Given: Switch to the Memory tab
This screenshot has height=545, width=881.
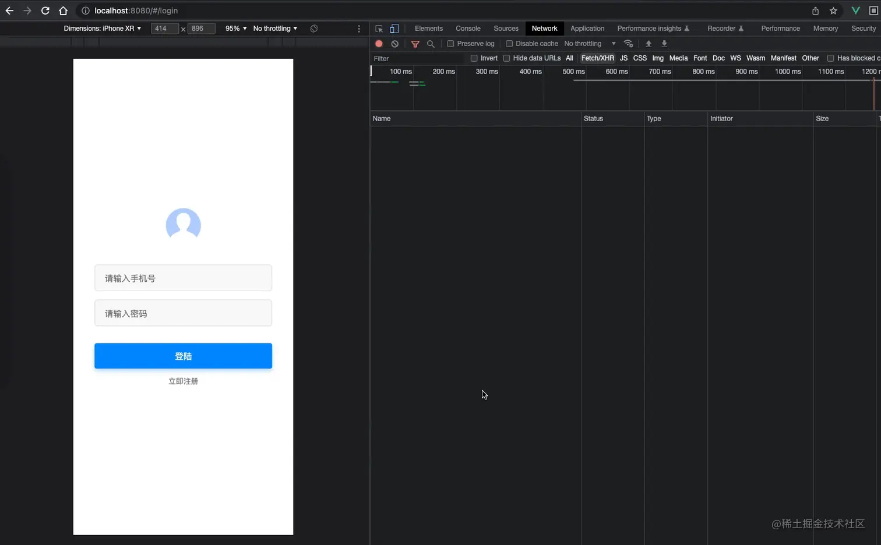Looking at the screenshot, I should (x=826, y=29).
